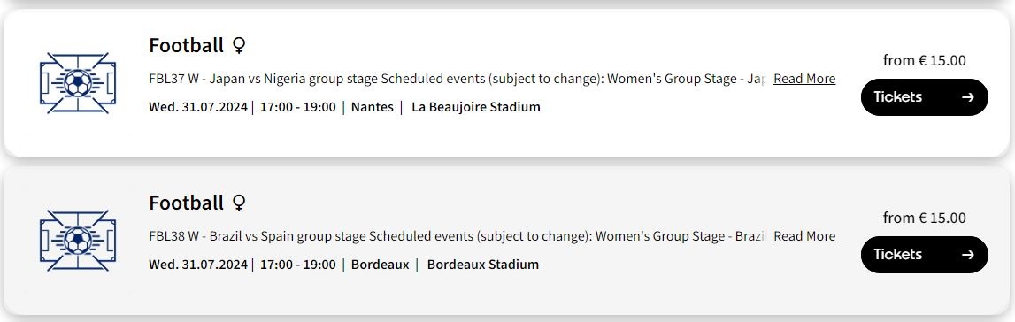Click the Bordeaux Stadium venue label

click(483, 264)
